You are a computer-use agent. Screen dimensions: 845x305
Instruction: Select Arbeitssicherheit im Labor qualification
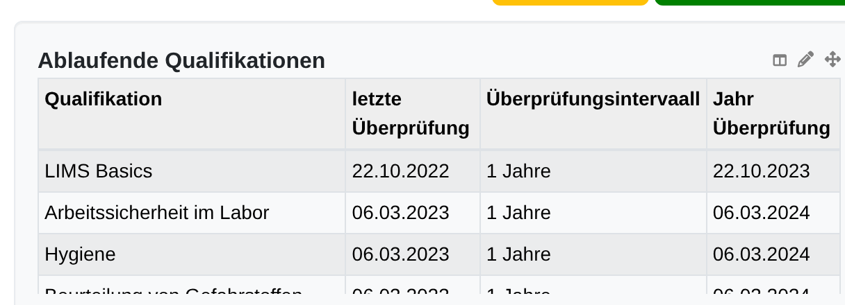coord(156,213)
